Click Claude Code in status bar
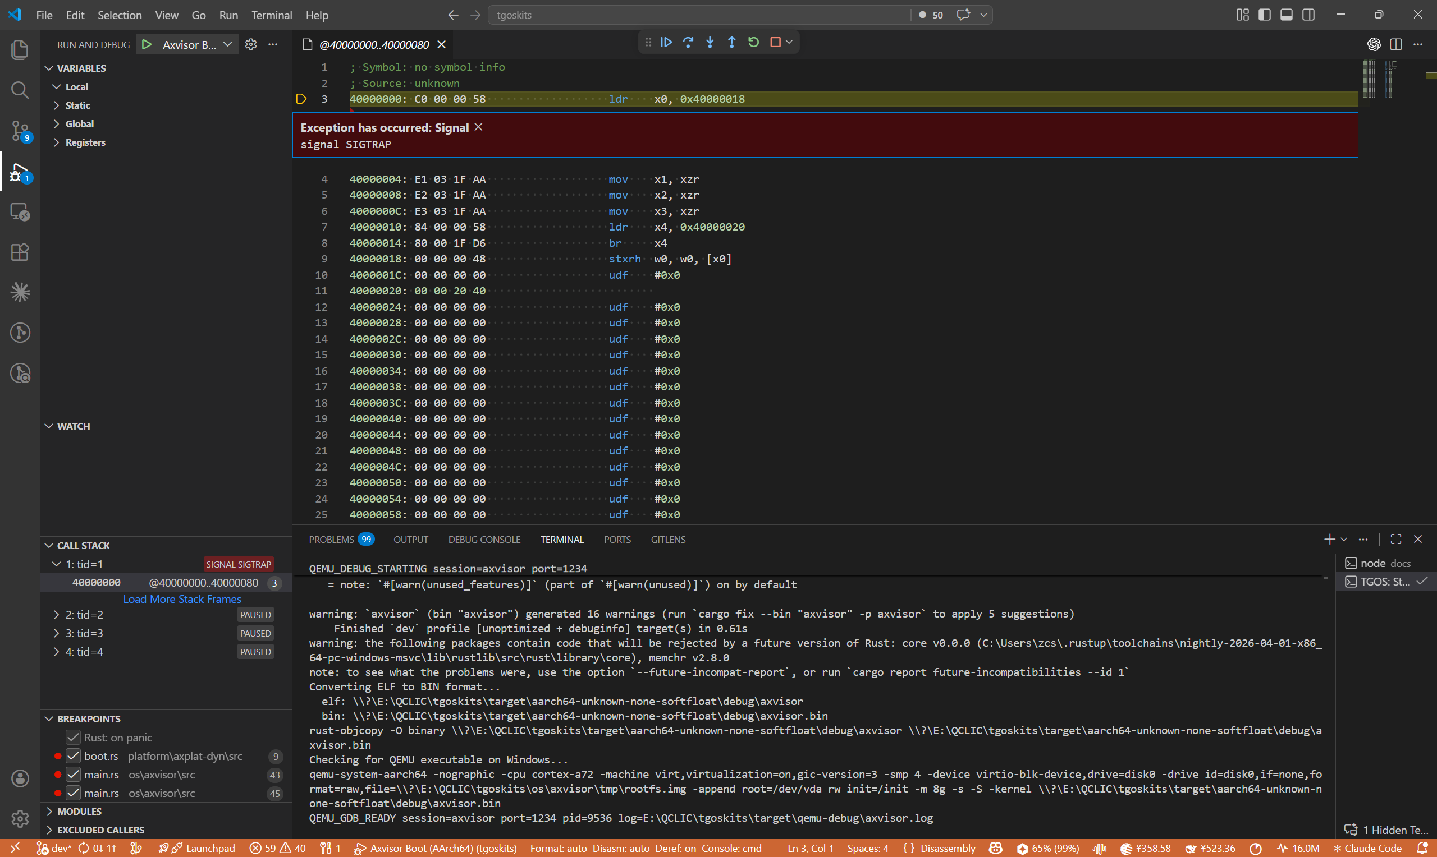This screenshot has height=857, width=1437. (1367, 848)
